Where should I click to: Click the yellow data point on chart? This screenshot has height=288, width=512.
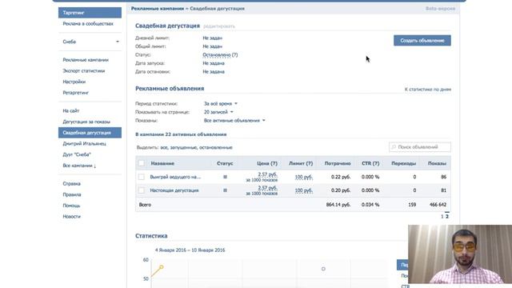[162, 267]
